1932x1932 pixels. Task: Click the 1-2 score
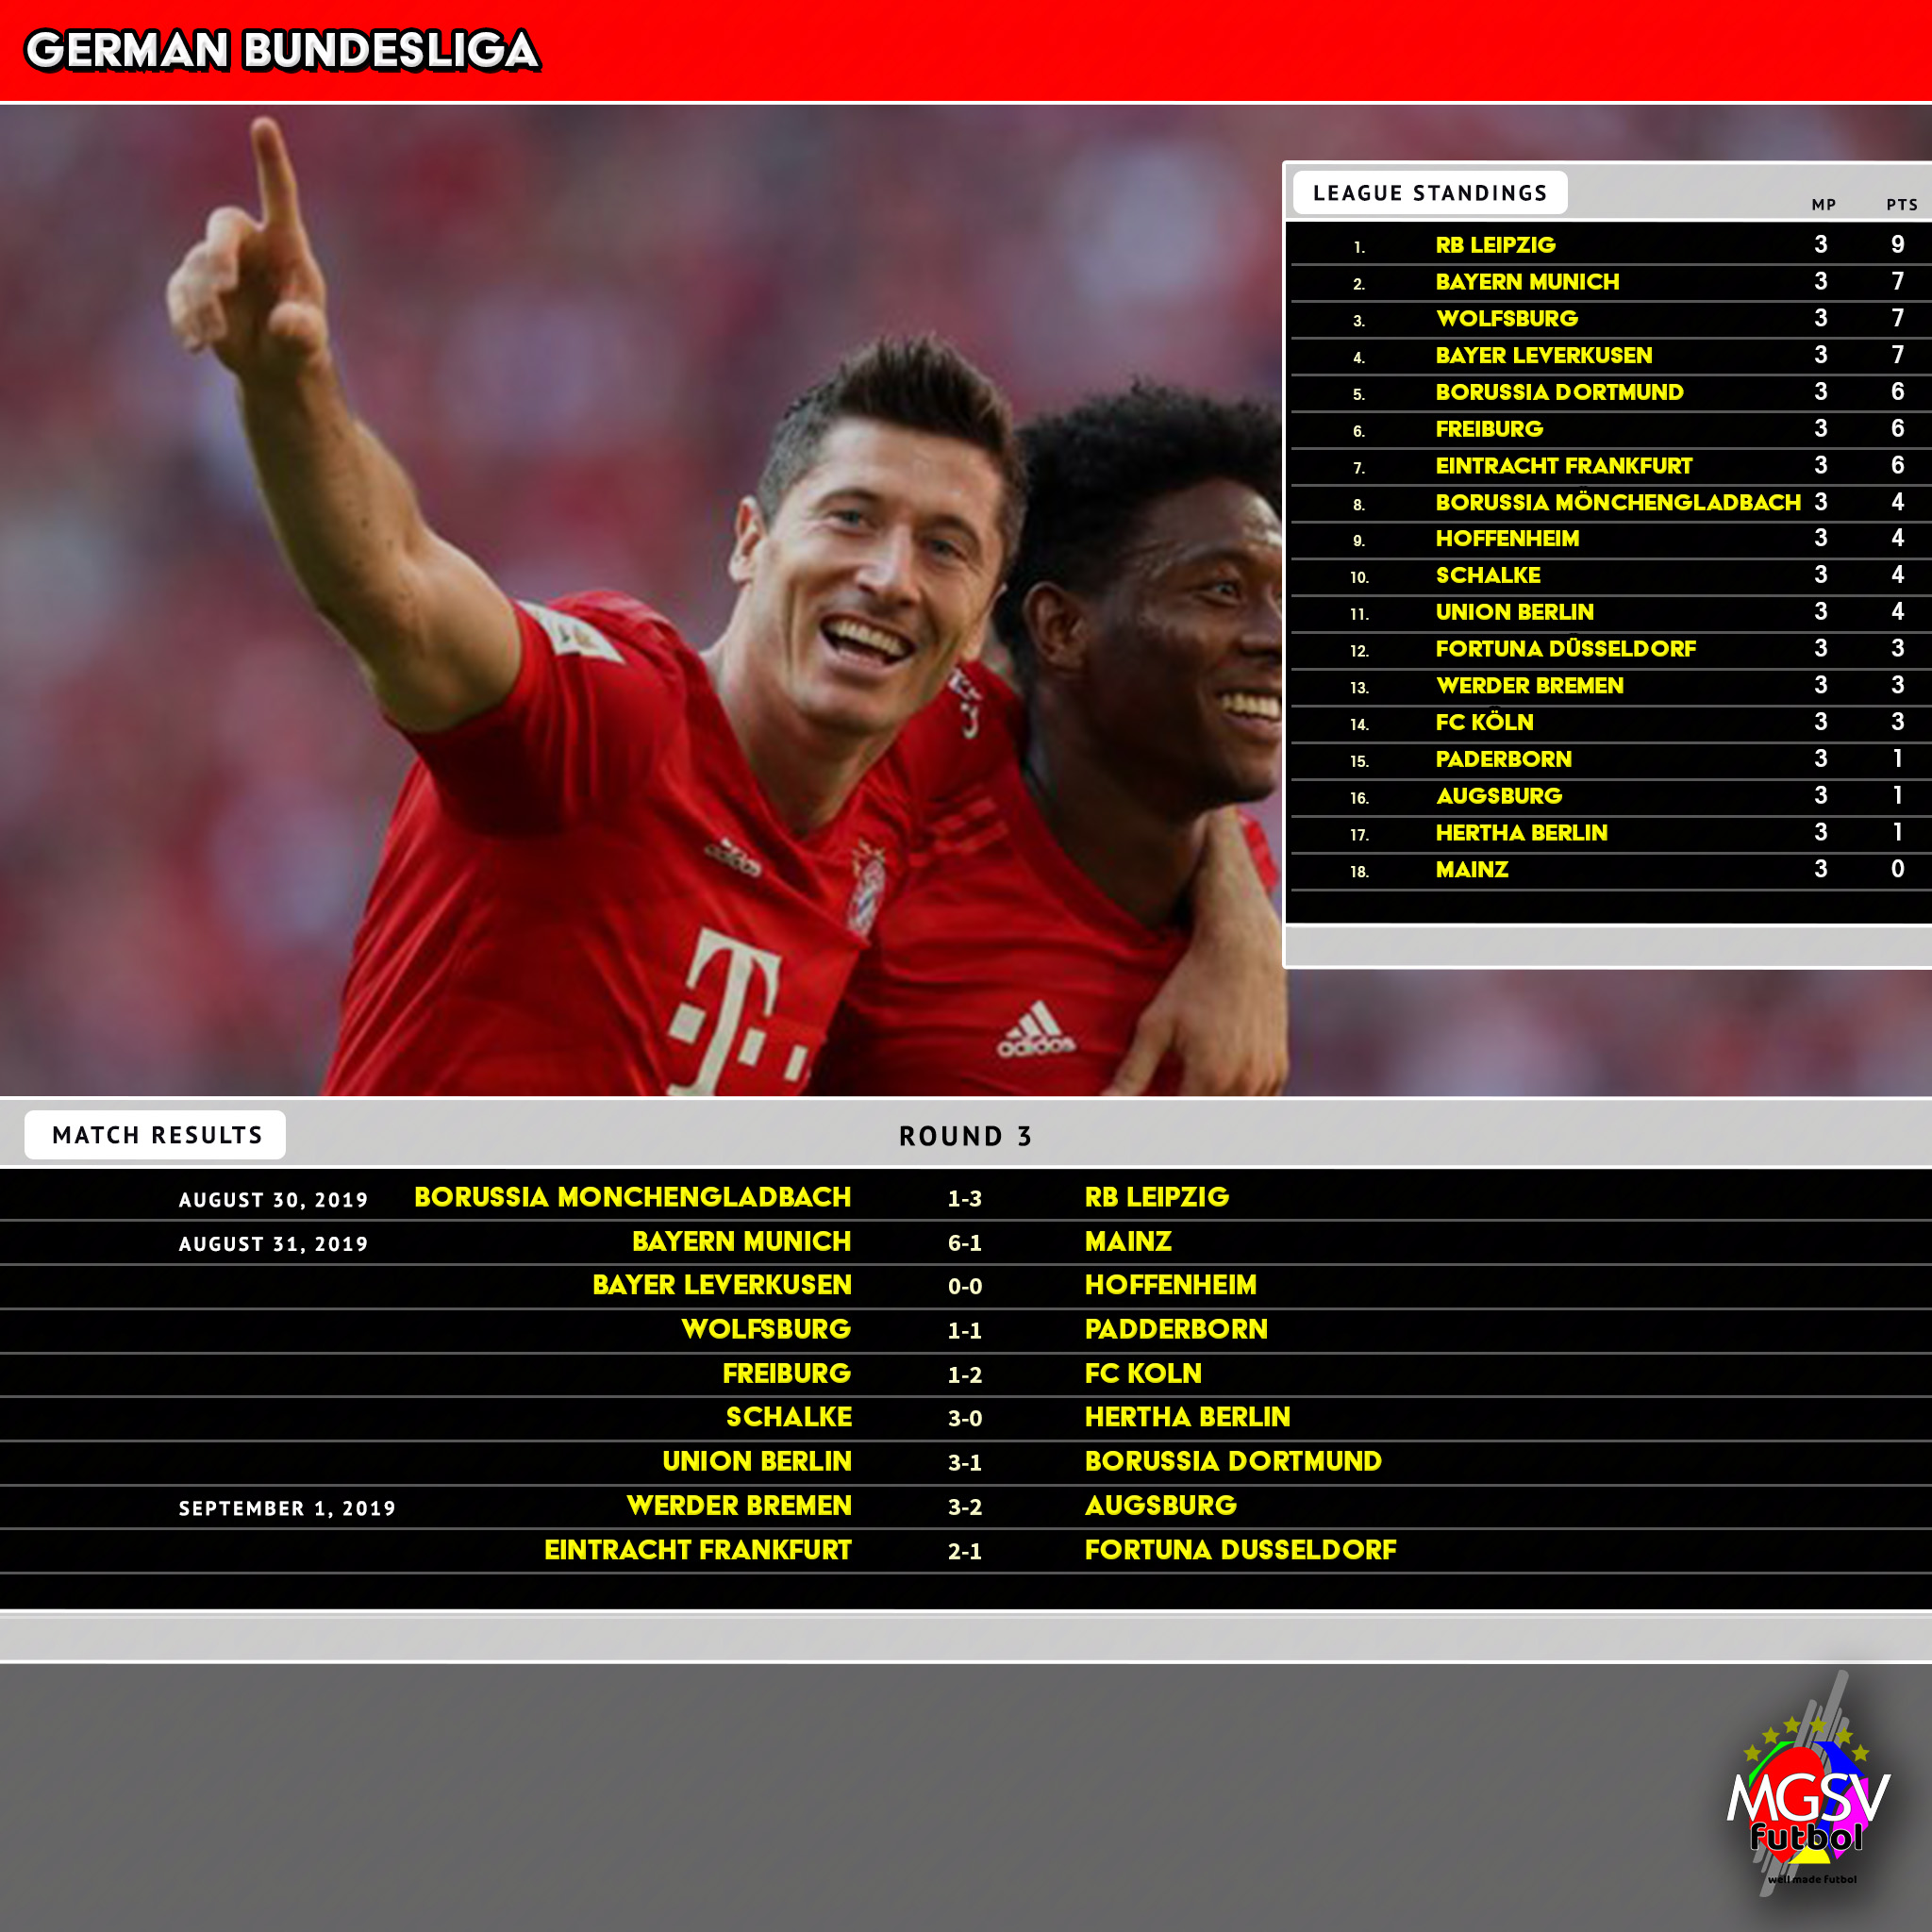(965, 1375)
